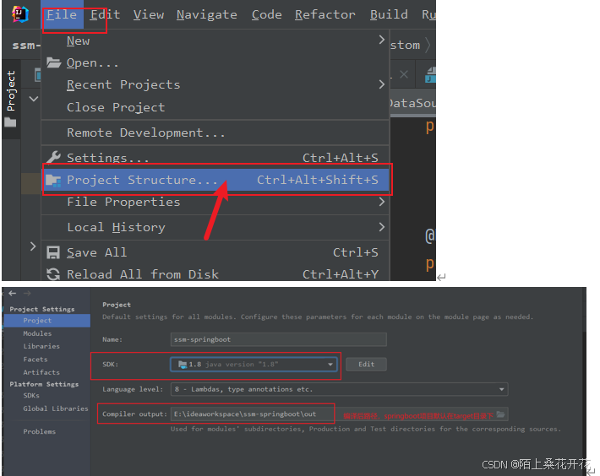Expand the New submenu

pos(215,41)
